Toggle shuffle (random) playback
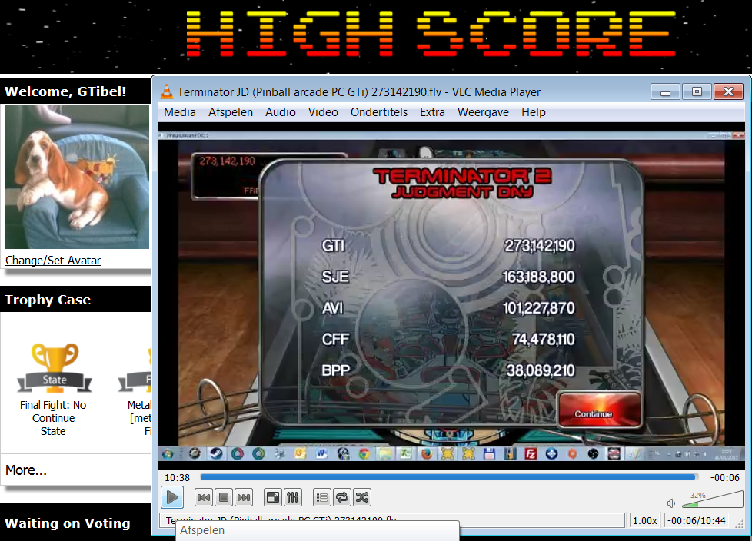 click(x=362, y=497)
